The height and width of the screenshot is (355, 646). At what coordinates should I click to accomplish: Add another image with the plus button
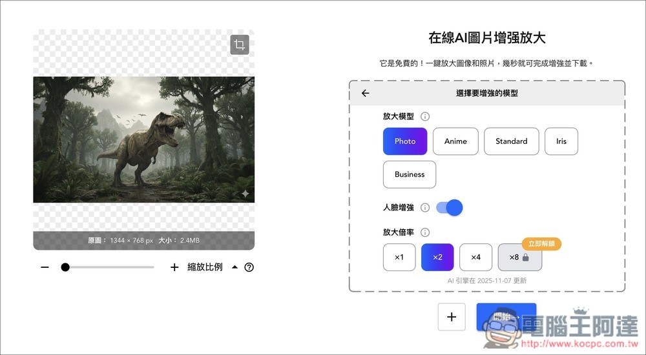click(452, 317)
